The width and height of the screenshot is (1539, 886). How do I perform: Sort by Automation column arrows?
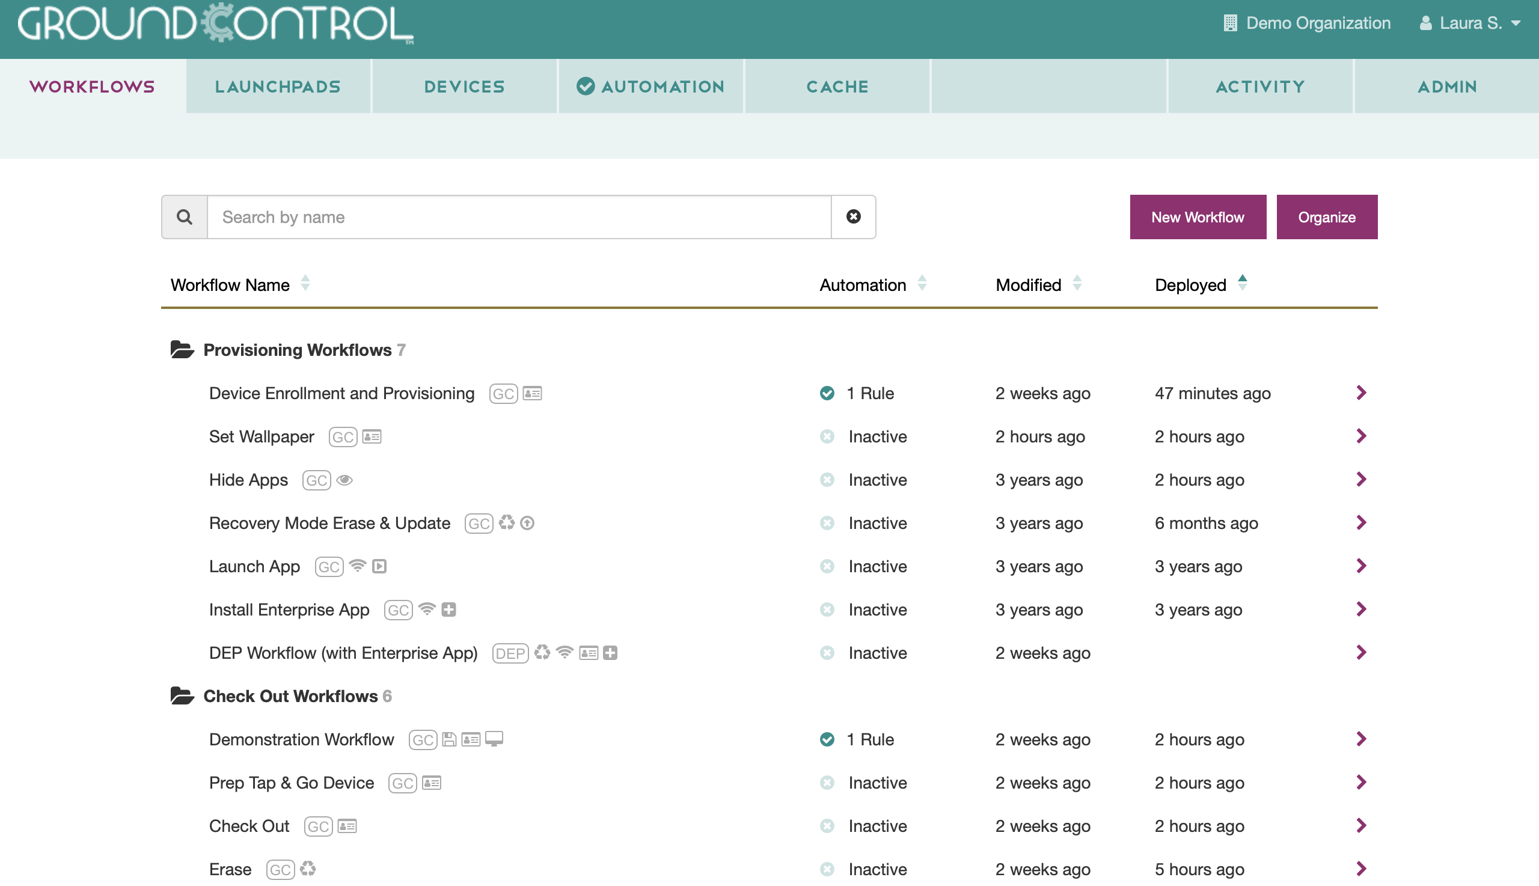[922, 284]
